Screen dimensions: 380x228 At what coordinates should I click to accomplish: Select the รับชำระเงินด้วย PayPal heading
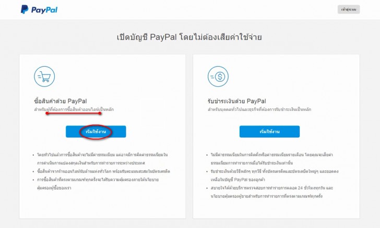point(237,101)
